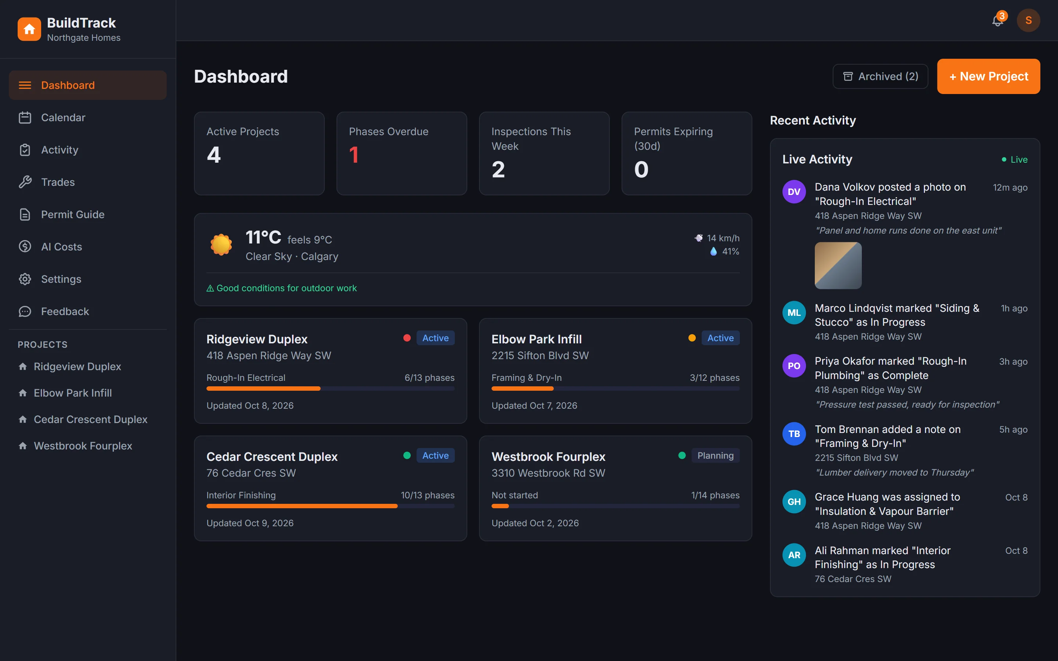Open Elbow Park Infill in the Projects list
The height and width of the screenshot is (661, 1058).
(x=87, y=393)
